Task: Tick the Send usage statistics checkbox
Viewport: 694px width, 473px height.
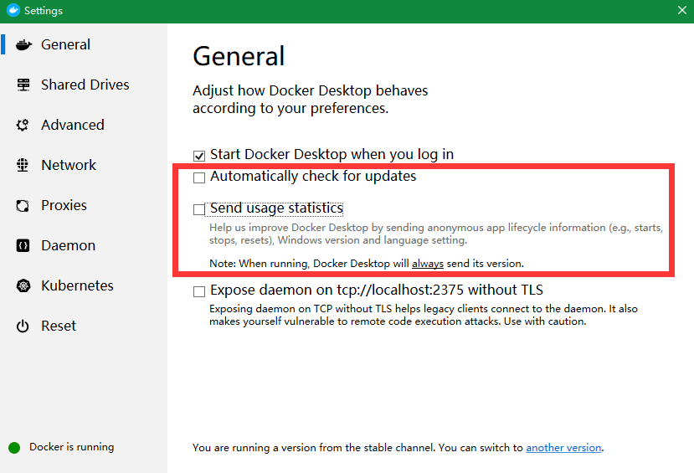Action: tap(199, 209)
